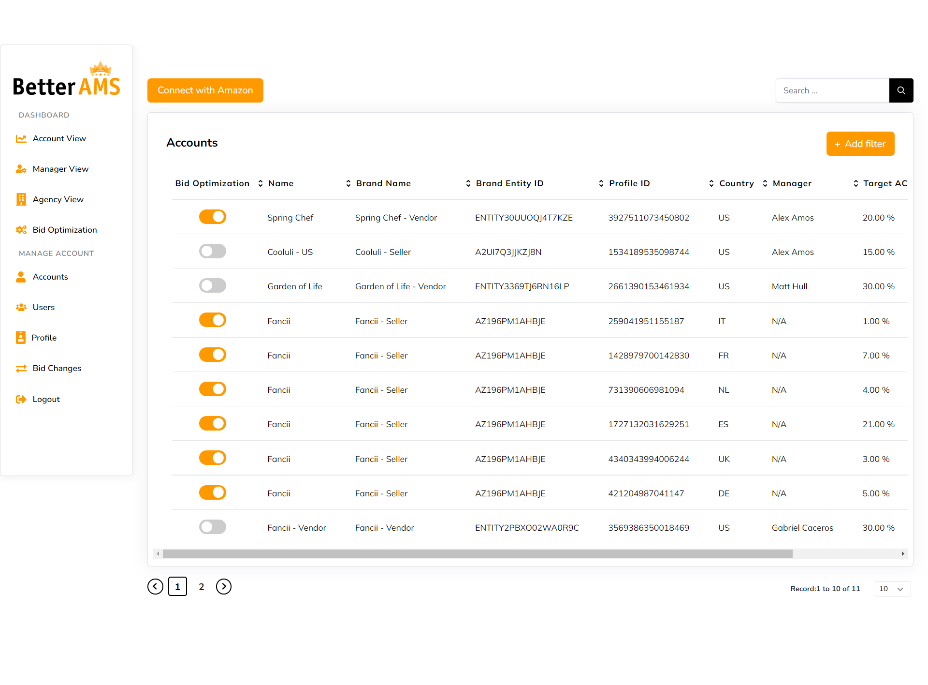Screen dimensions: 928x685
Task: Click the Logout icon in sidebar
Action: coord(21,399)
